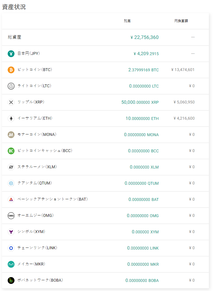
Task: Click the orange Bitcoin (BTC) icon
Action: (x=11, y=70)
